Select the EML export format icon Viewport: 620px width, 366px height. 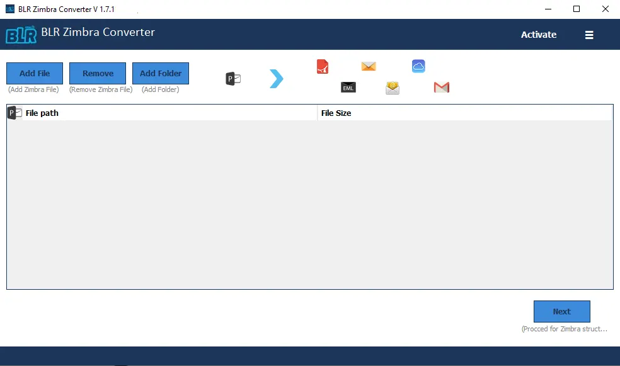pos(348,88)
